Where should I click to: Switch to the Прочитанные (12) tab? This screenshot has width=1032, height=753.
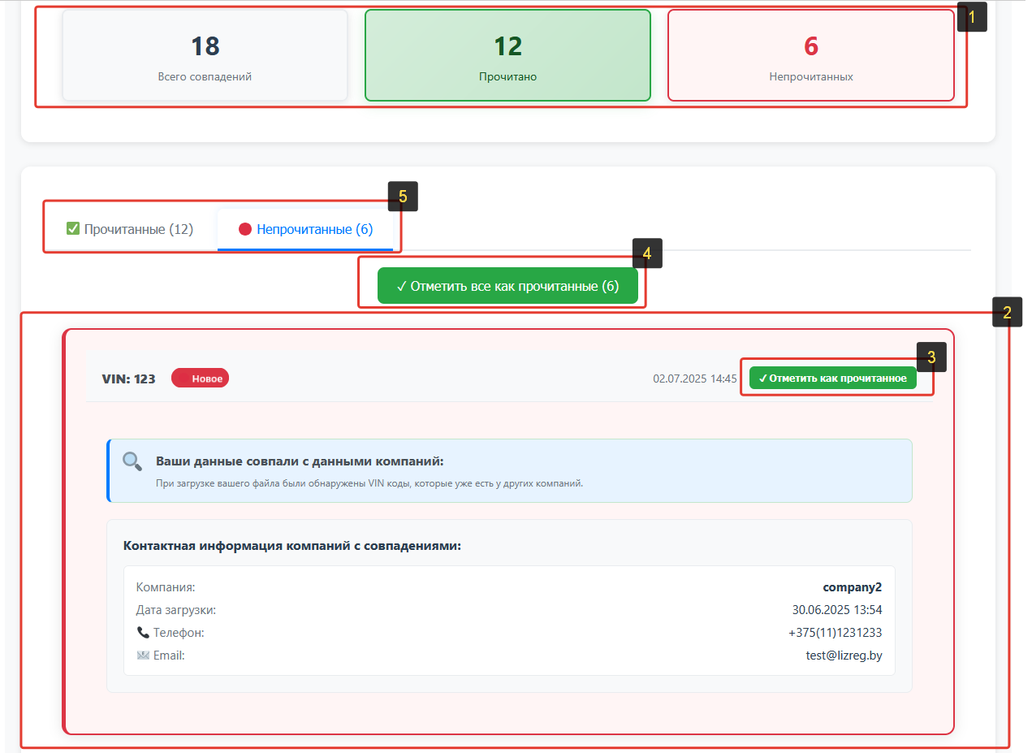pyautogui.click(x=130, y=229)
